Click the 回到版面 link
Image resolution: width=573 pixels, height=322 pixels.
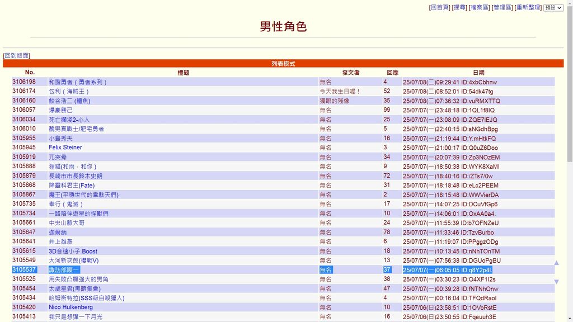click(16, 56)
